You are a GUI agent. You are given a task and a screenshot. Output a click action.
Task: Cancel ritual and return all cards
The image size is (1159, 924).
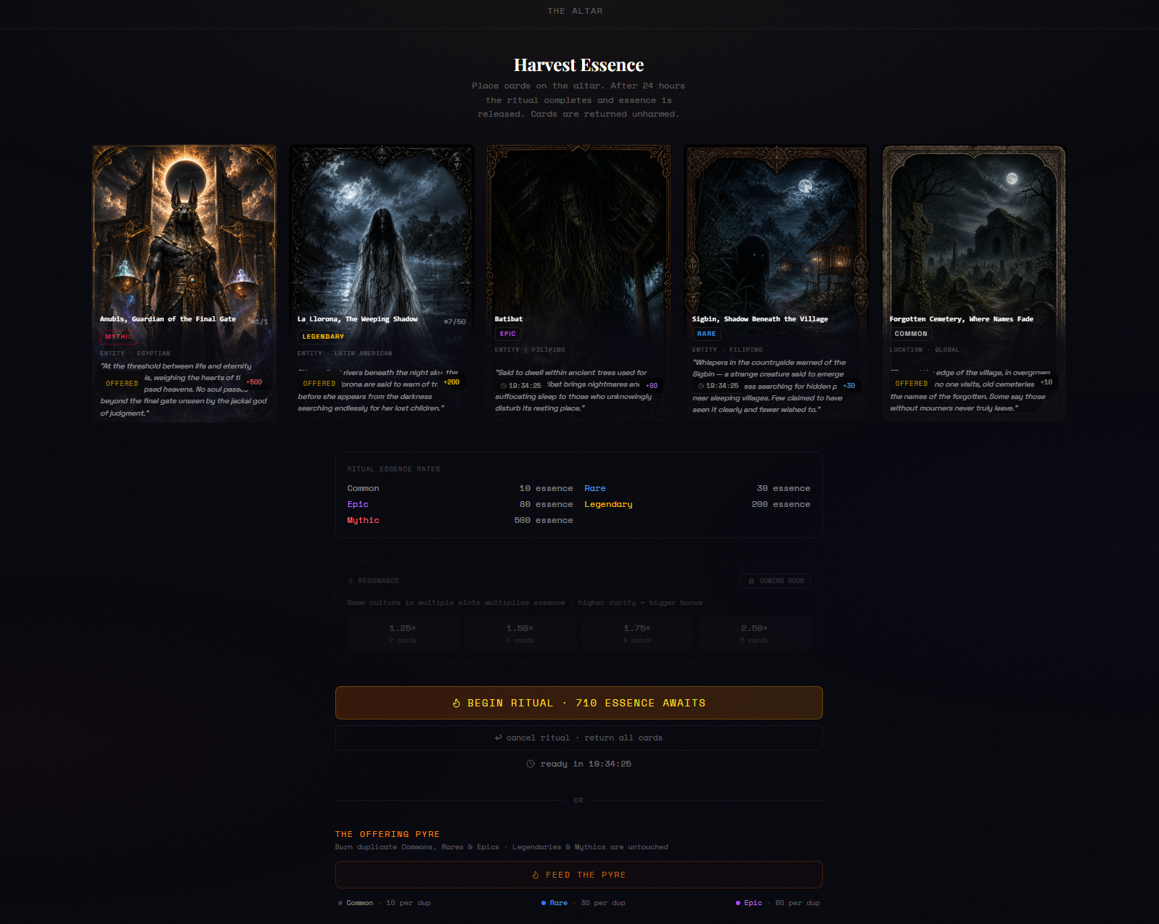pyautogui.click(x=578, y=738)
